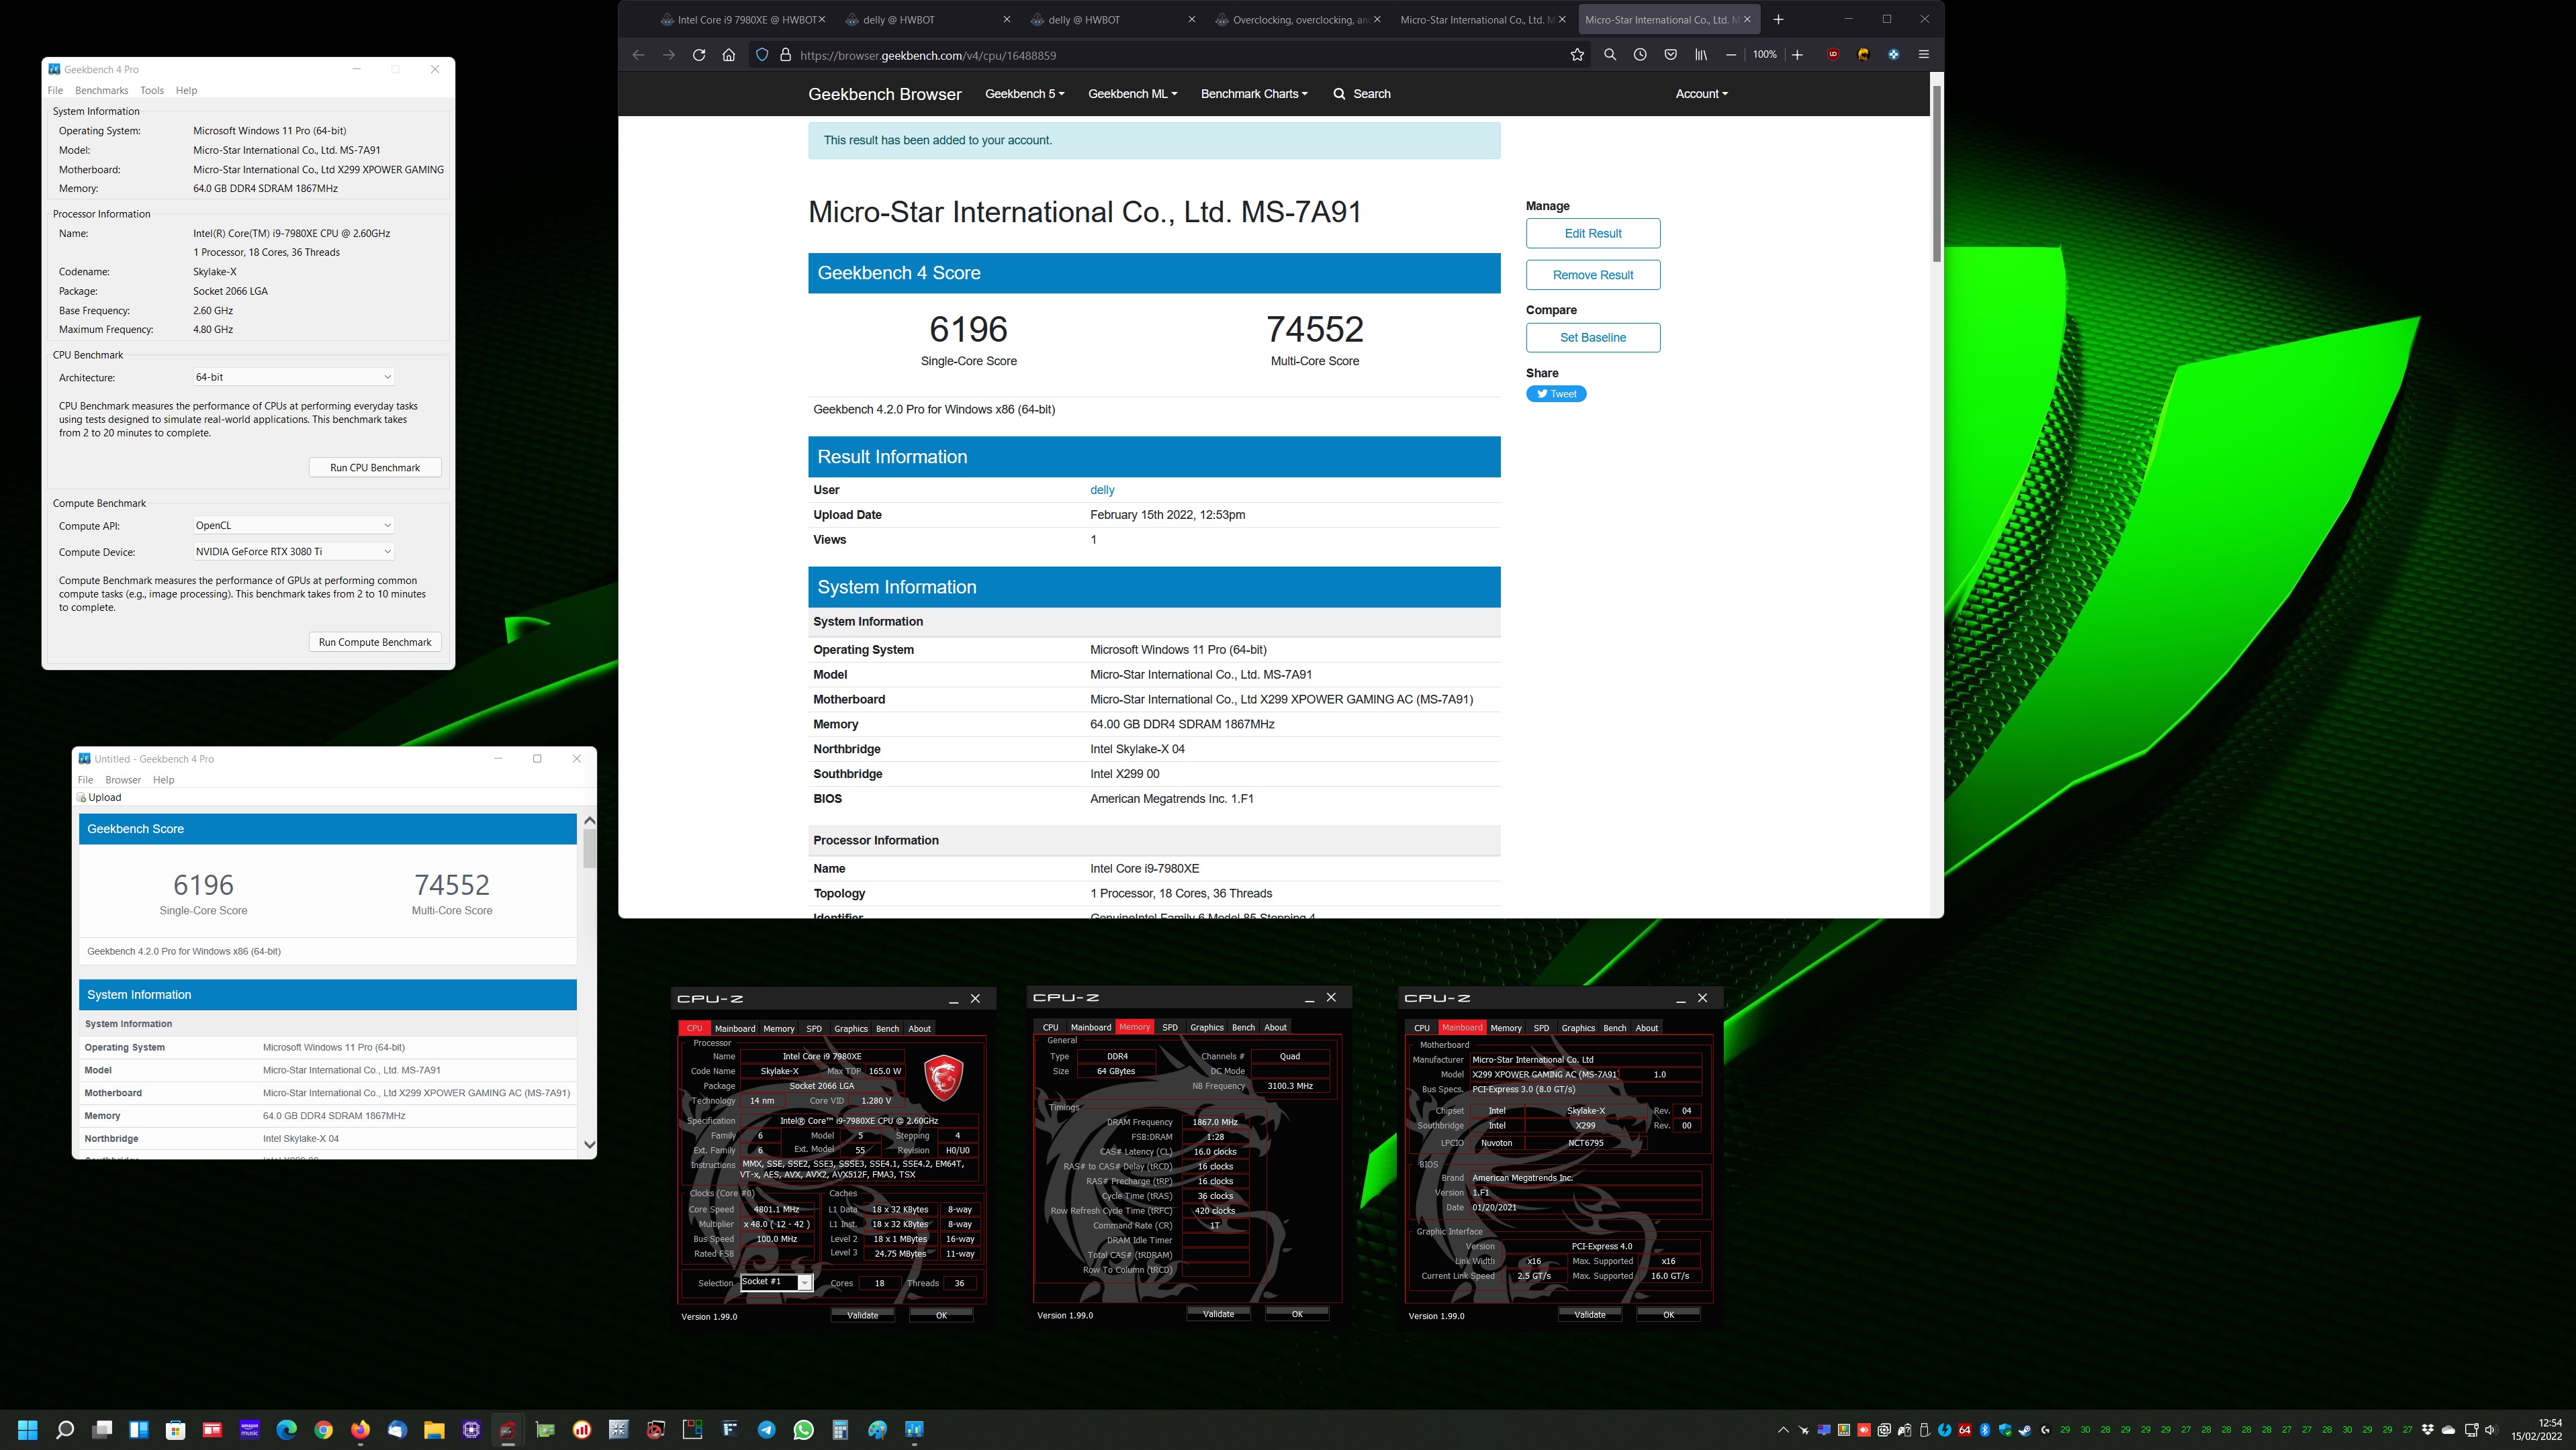Image resolution: width=2576 pixels, height=1450 pixels.
Task: Open Telegram from taskbar
Action: [x=766, y=1430]
